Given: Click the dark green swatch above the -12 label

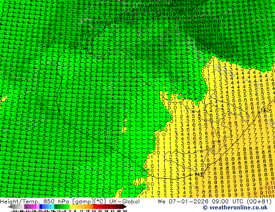Looking at the screenshot, I should click(56, 206).
